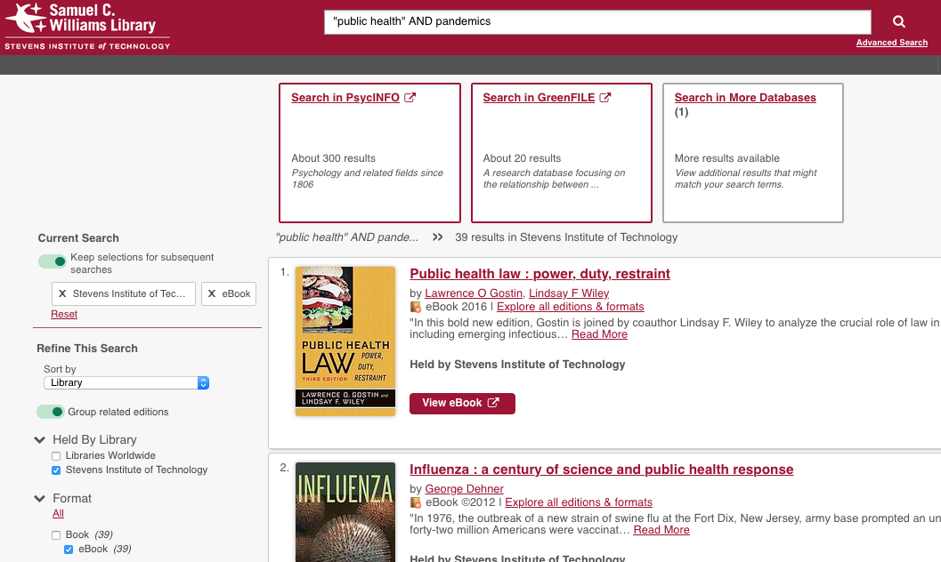Screen dimensions: 941x562
Task: Open Search in GreenFILE link
Action: tap(539, 98)
